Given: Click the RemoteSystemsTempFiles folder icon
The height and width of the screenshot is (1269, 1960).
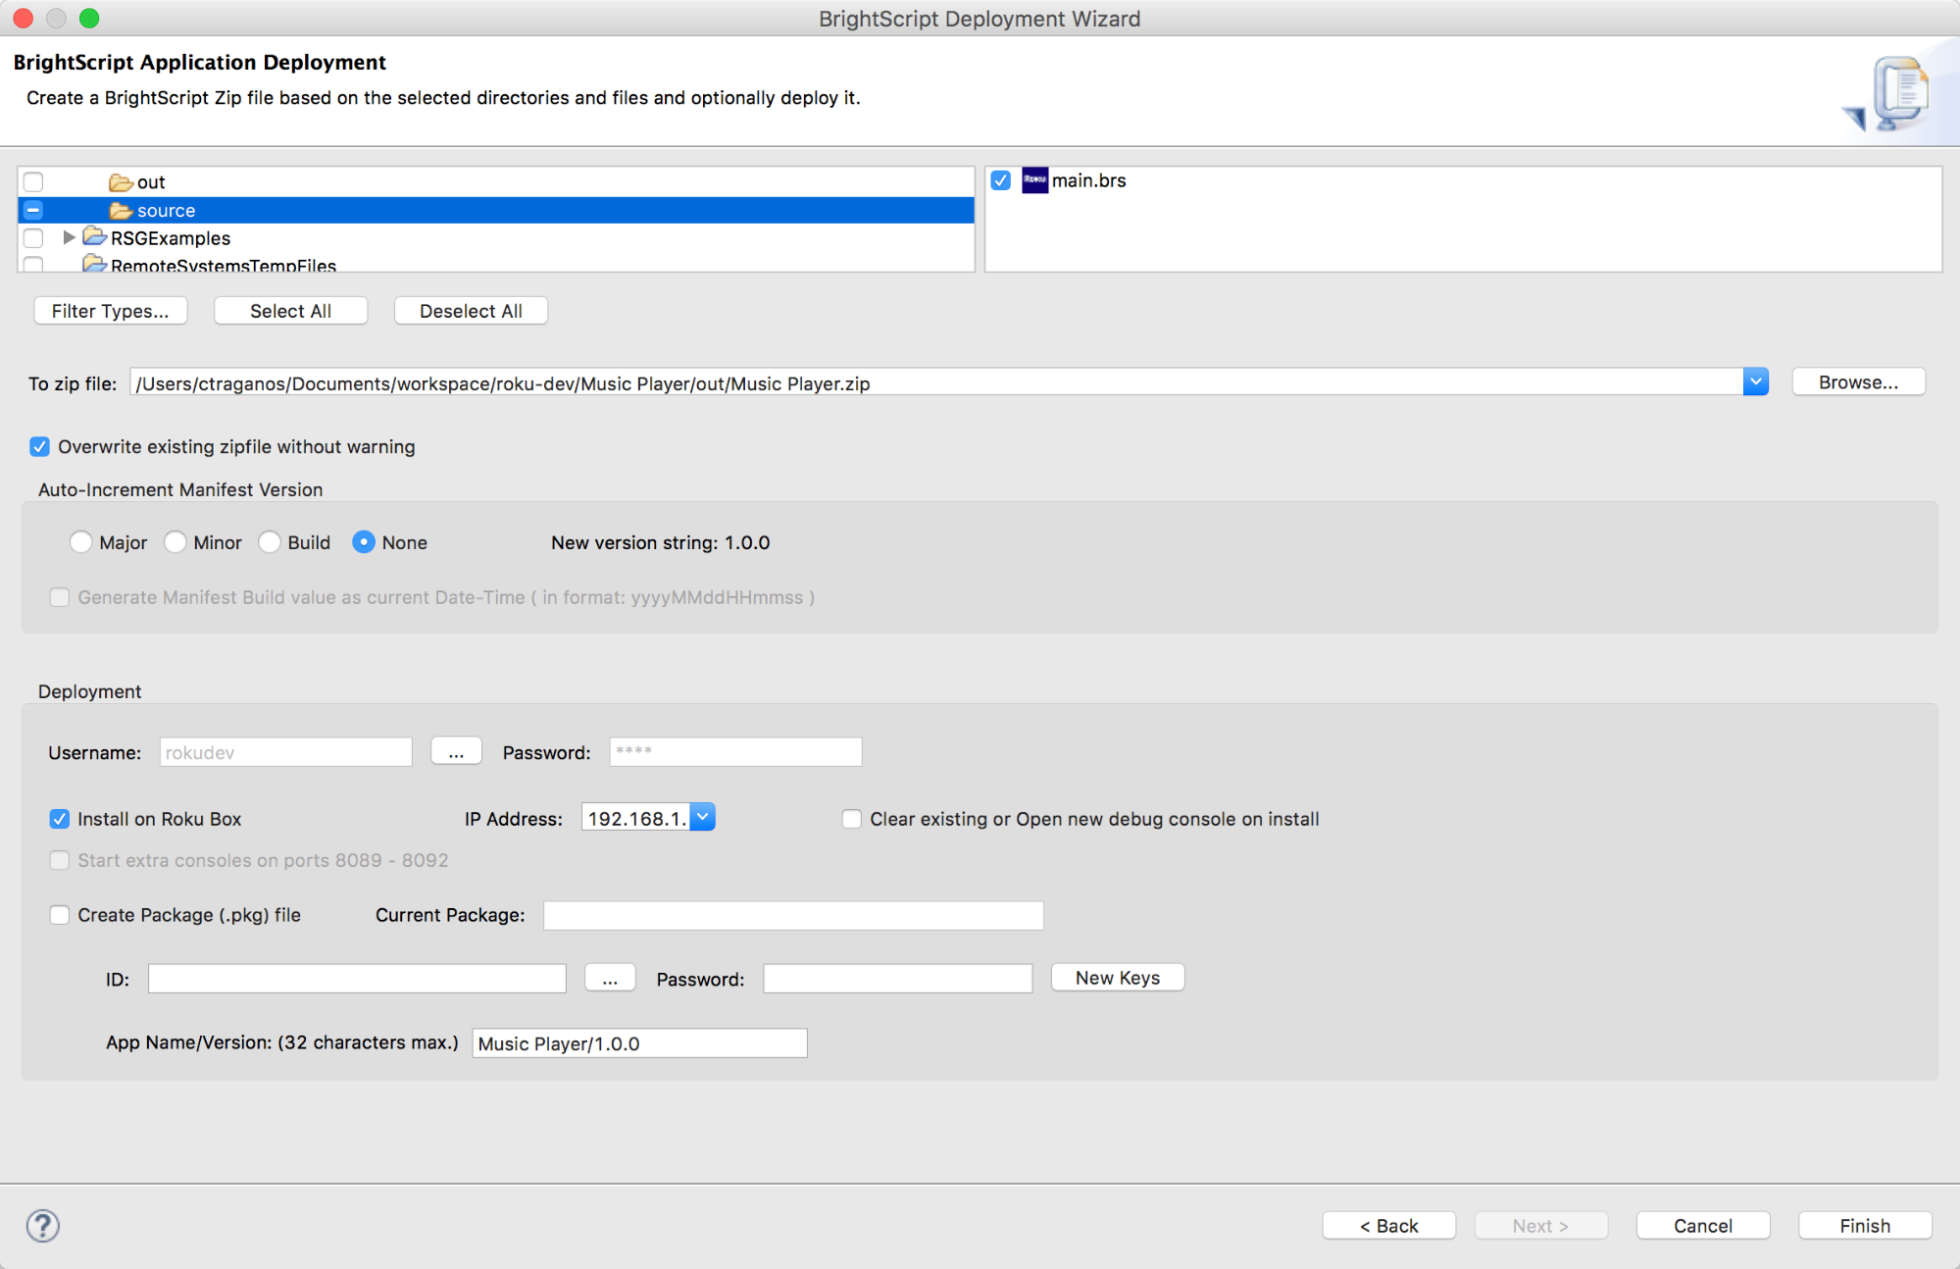Looking at the screenshot, I should click(x=94, y=264).
